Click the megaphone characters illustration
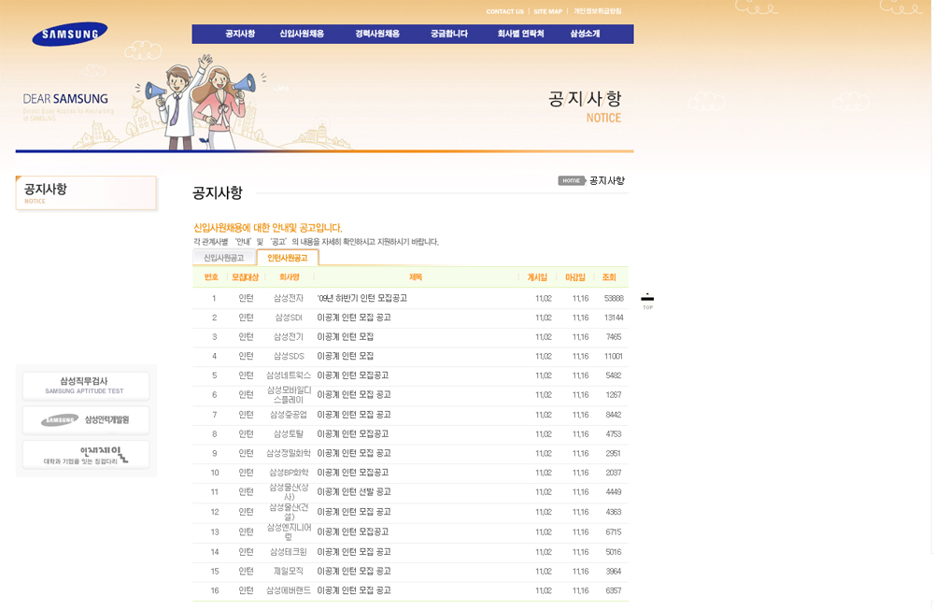The height and width of the screenshot is (609, 934). click(x=195, y=101)
